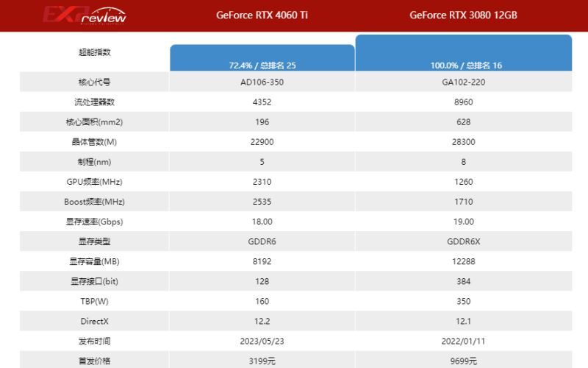Open the GeForce RTX 3080 12GB header
The image size is (588, 368).
click(x=463, y=15)
